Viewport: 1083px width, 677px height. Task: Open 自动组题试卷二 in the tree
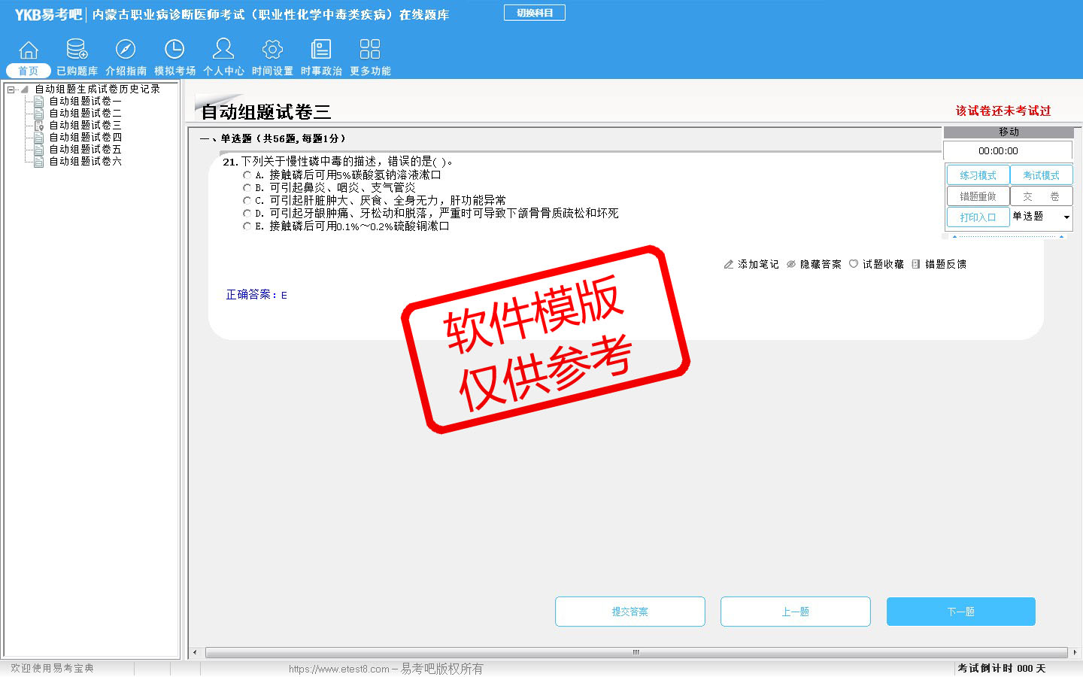[x=85, y=113]
